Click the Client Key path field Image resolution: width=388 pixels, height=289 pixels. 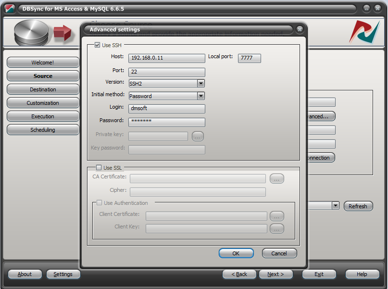pos(206,228)
